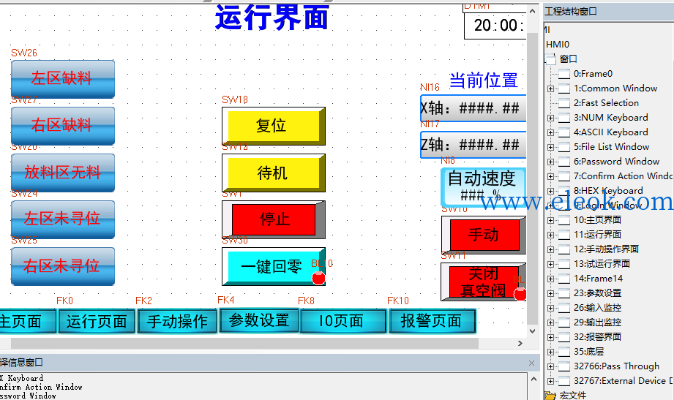The height and width of the screenshot is (400, 674).
Task: Select the 窗口 folder node
Action: click(569, 59)
